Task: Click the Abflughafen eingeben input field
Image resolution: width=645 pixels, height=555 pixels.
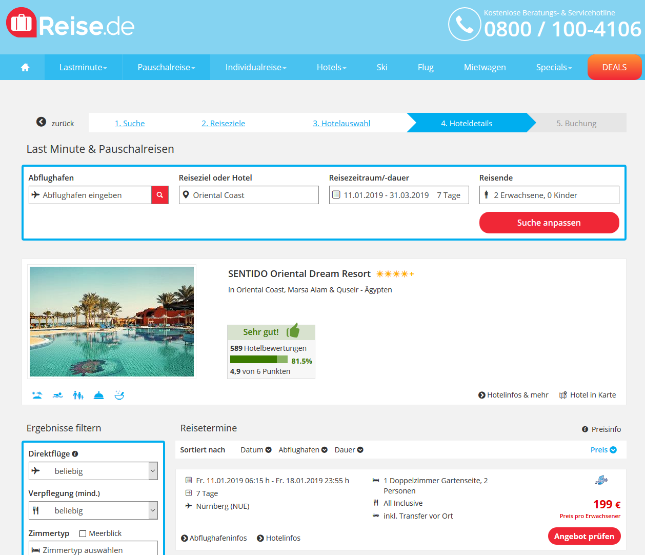Action: click(x=90, y=195)
